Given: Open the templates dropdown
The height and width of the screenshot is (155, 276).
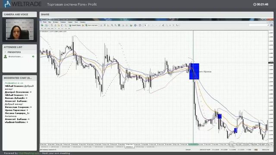Looking at the screenshot, I should click(x=140, y=25).
